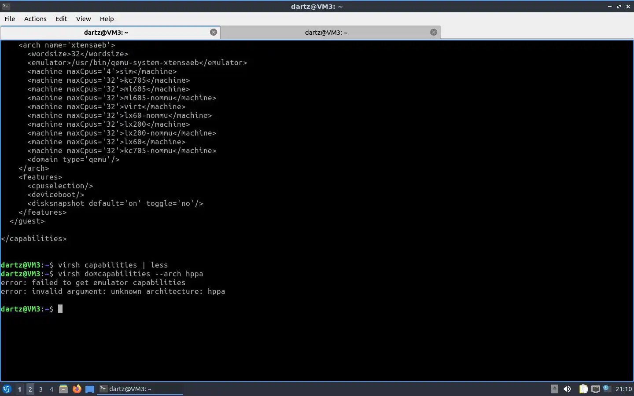
Task: Open the Actions menu
Action: pyautogui.click(x=35, y=19)
